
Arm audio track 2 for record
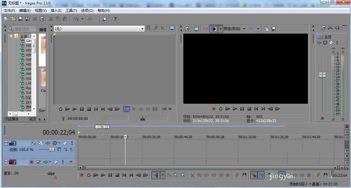click(32, 162)
